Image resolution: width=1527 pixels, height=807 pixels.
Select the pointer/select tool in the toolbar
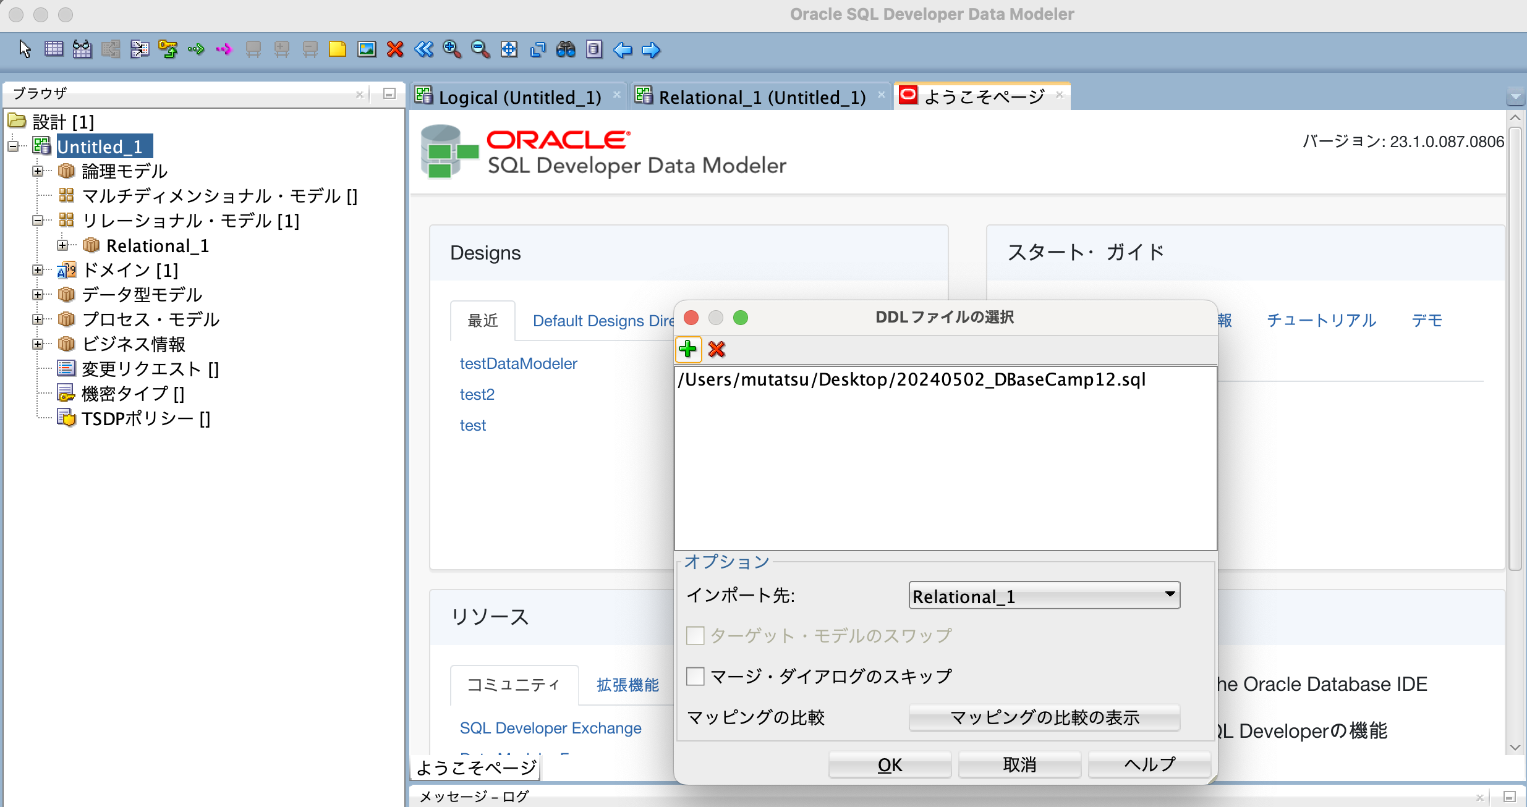tap(25, 49)
